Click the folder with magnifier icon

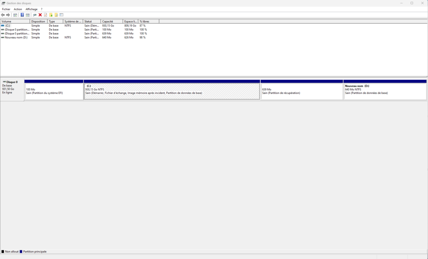[56, 15]
